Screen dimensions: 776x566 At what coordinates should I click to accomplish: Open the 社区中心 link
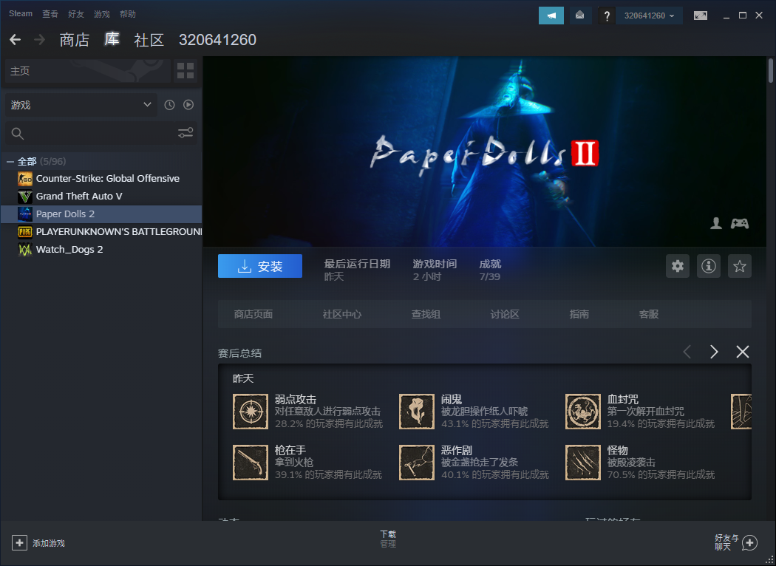[342, 314]
